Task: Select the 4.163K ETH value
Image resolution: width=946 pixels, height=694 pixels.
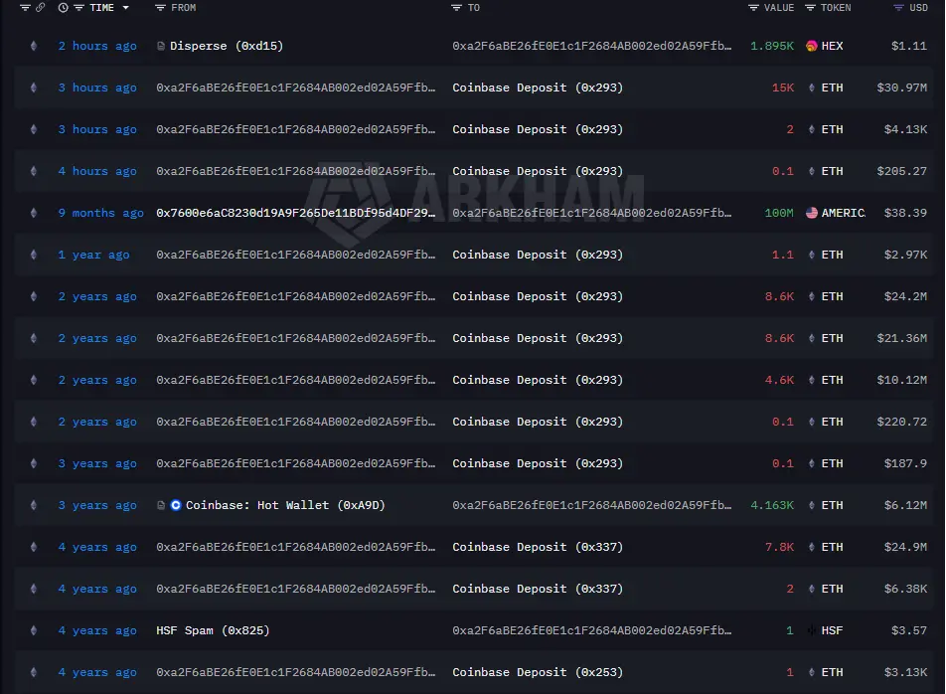Action: click(772, 505)
